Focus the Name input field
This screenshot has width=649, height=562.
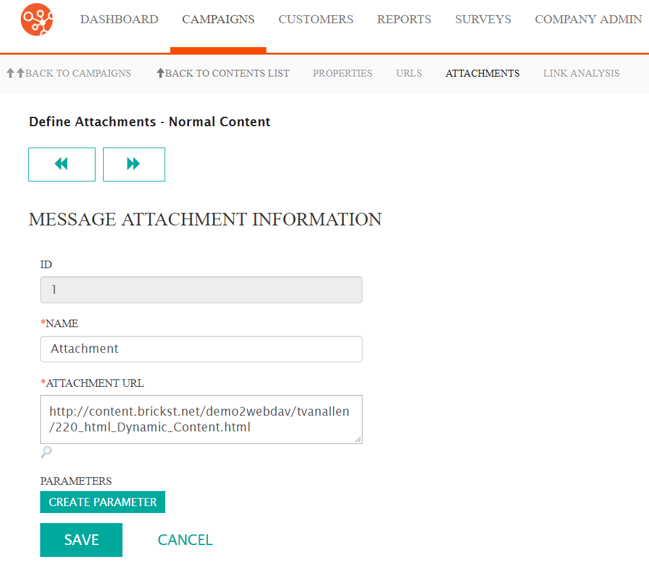[201, 349]
